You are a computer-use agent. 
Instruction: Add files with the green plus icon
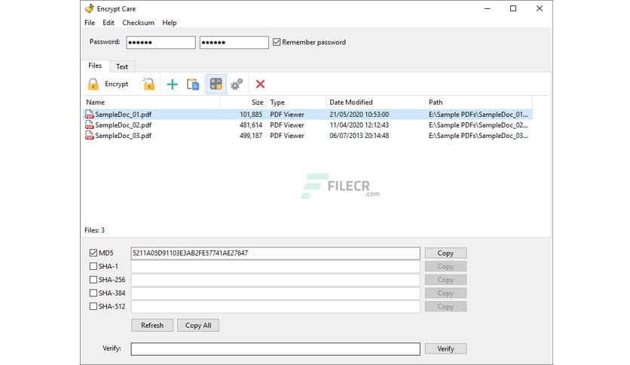(x=173, y=84)
